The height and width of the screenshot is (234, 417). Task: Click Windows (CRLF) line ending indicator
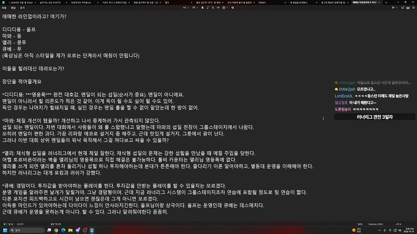coord(376,224)
